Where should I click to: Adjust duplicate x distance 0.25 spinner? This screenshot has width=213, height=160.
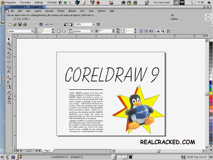(135, 30)
